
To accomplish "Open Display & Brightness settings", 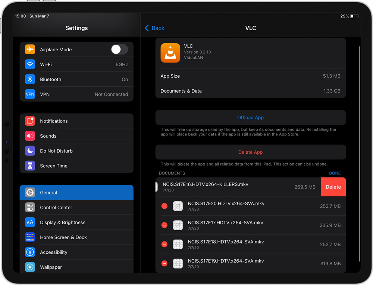I will pos(76,222).
